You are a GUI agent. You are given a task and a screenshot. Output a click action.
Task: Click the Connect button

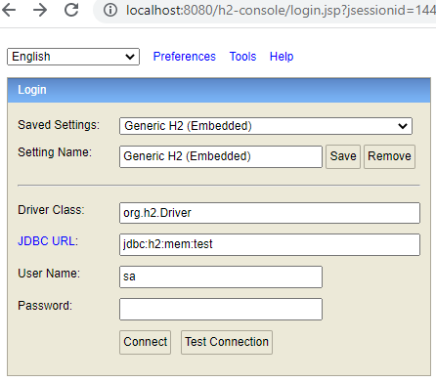[x=146, y=342]
